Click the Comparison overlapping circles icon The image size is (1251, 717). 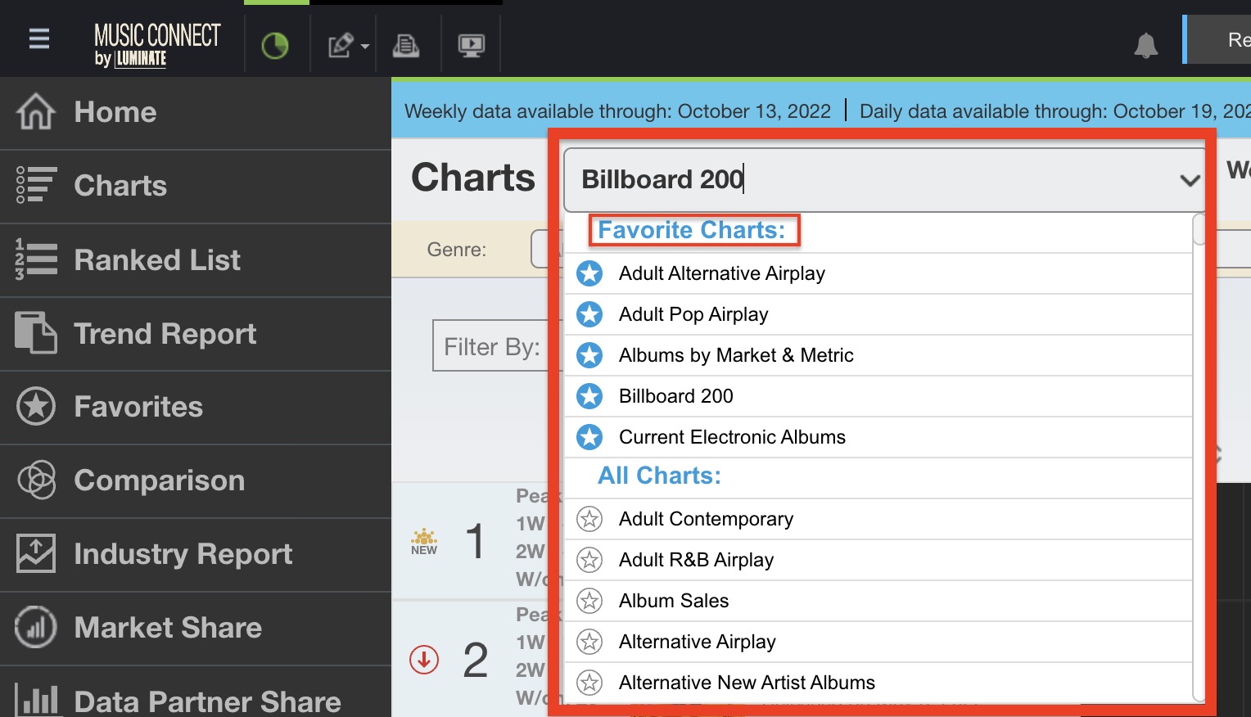[36, 480]
